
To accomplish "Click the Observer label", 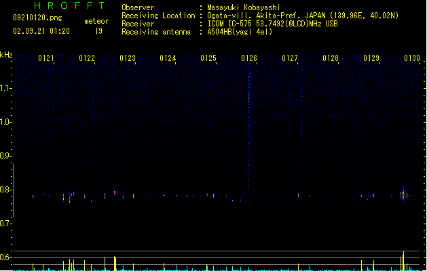I will click(138, 7).
